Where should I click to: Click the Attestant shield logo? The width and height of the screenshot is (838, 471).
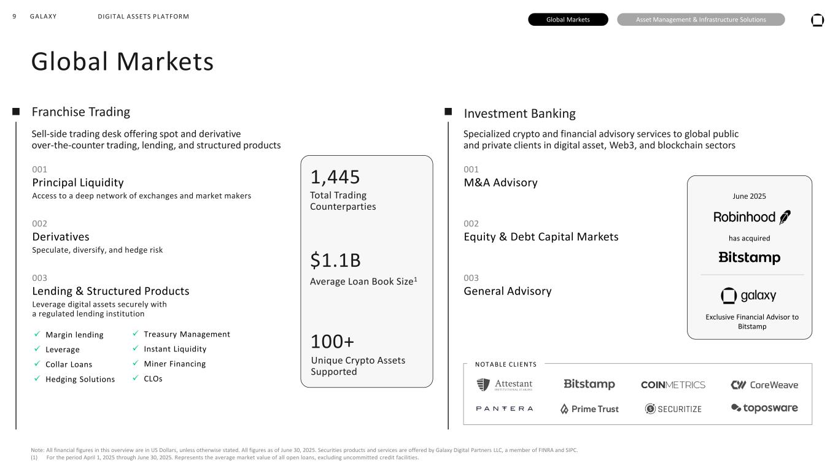click(483, 385)
